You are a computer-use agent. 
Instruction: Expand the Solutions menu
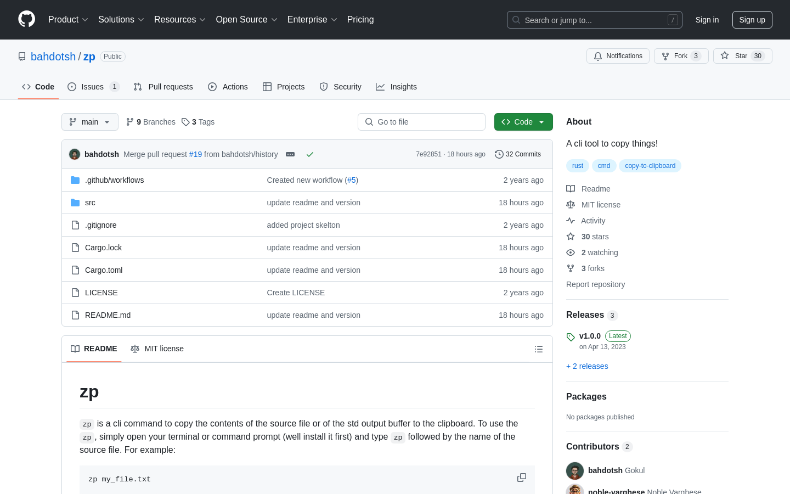(x=121, y=19)
